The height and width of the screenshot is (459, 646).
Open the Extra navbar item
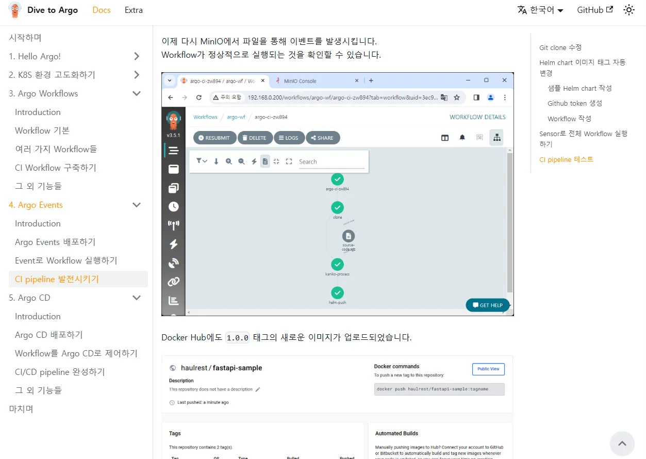click(x=134, y=10)
